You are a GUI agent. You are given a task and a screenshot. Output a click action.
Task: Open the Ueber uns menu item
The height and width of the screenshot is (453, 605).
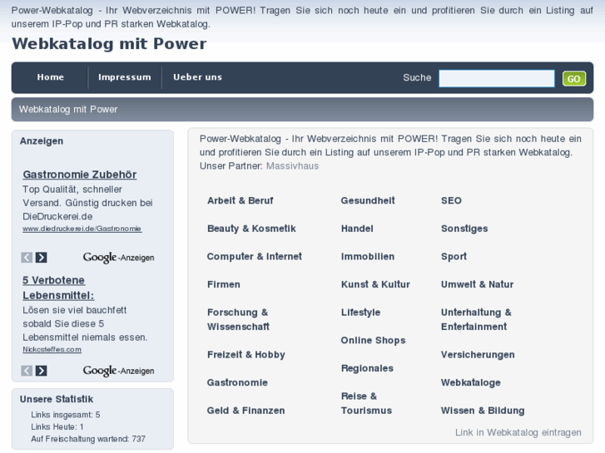197,77
